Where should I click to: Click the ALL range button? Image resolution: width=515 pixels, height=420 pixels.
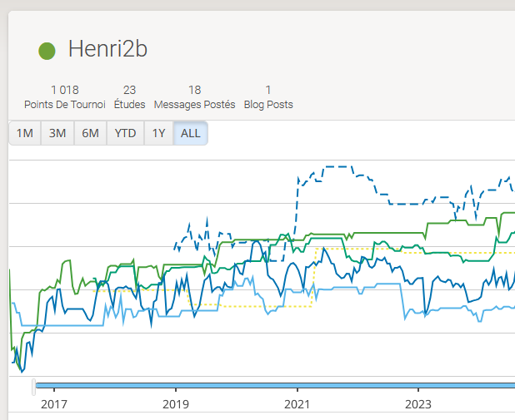(x=190, y=133)
